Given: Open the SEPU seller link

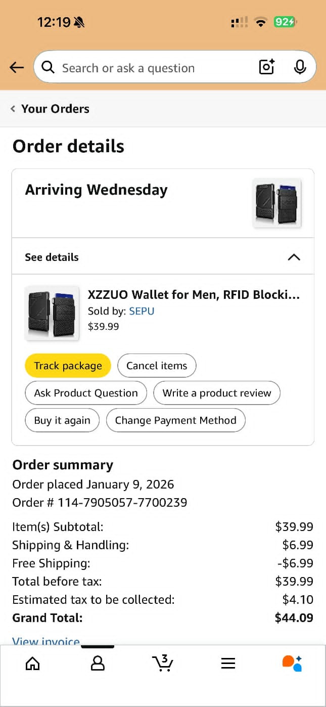Looking at the screenshot, I should click(x=142, y=311).
